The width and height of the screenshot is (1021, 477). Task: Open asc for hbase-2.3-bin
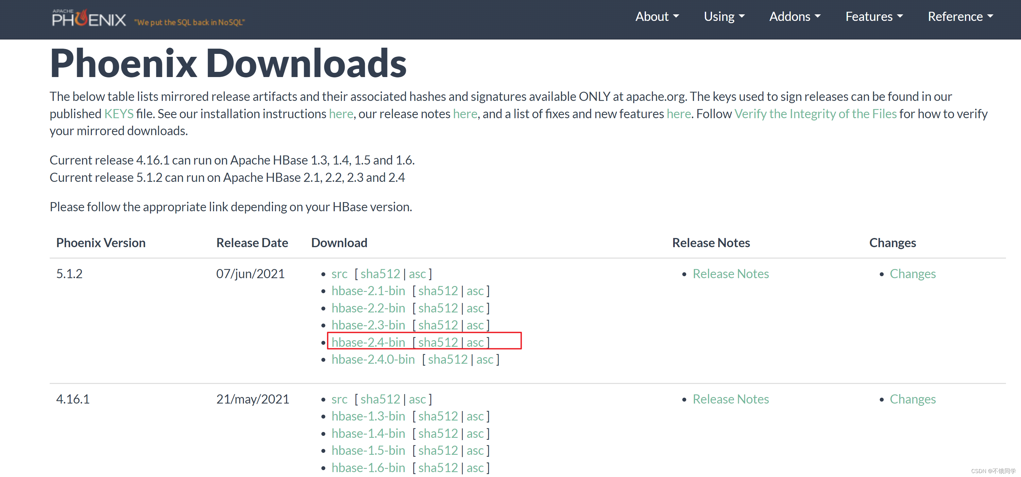[x=475, y=325]
